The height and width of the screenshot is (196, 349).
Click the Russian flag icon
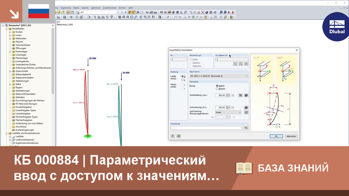(x=39, y=11)
